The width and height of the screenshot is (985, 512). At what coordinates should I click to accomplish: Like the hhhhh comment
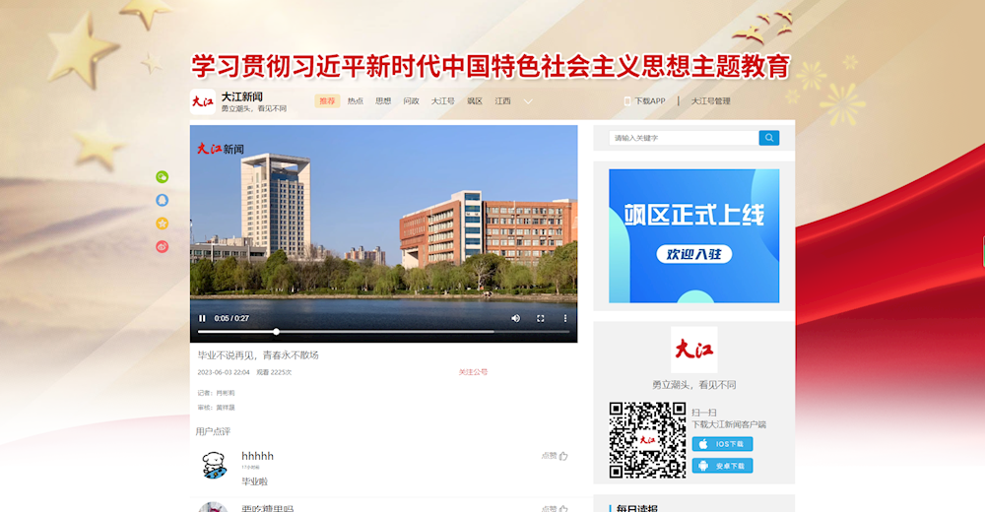point(555,456)
